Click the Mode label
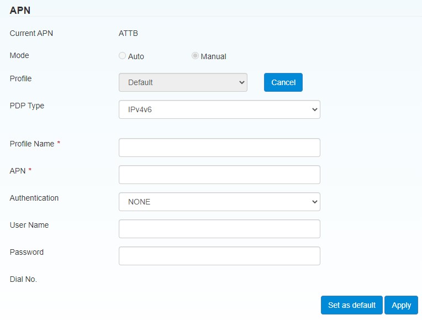This screenshot has width=422, height=320. 19,55
